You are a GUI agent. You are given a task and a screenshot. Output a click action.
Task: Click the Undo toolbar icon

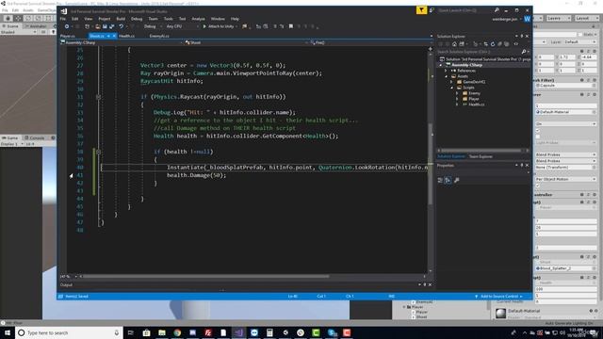click(122, 26)
